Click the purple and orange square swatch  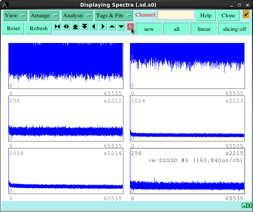tap(130, 26)
